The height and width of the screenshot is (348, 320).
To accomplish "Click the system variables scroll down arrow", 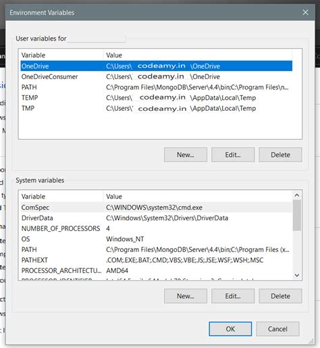I will coord(297,275).
